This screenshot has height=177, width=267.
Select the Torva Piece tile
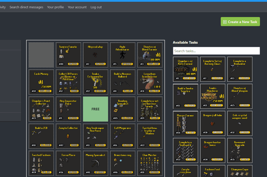tap(68, 163)
